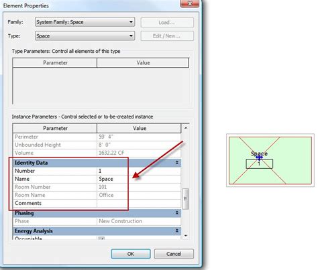Screen dimensions: 318x270
Task: Click the scrollbar down arrow
Action: [x=186, y=236]
